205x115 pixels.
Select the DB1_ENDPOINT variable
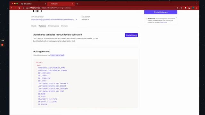click(44, 78)
